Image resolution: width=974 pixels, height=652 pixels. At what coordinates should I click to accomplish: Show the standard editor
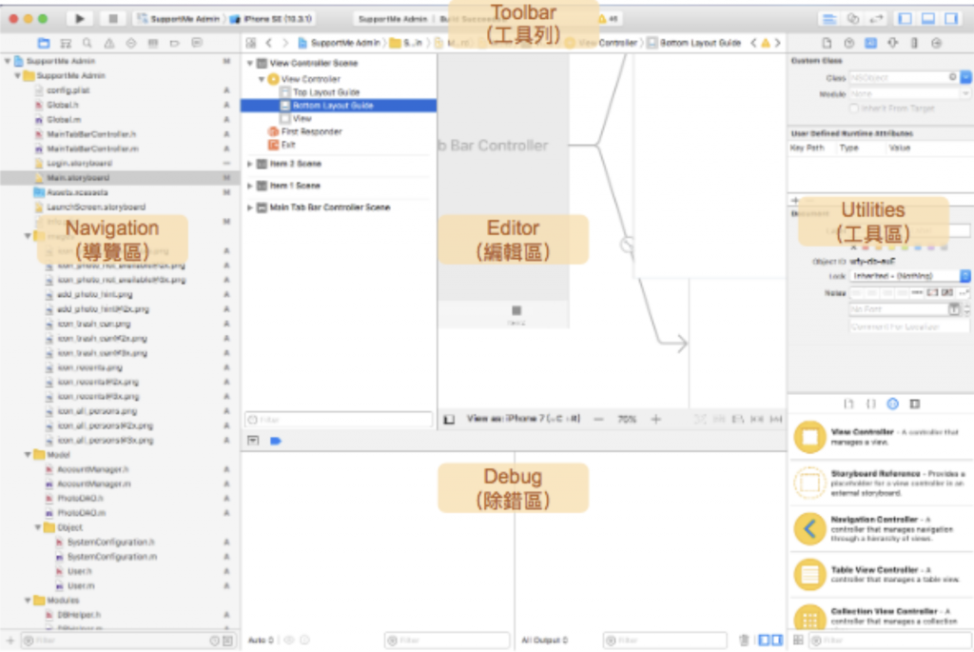click(x=829, y=19)
